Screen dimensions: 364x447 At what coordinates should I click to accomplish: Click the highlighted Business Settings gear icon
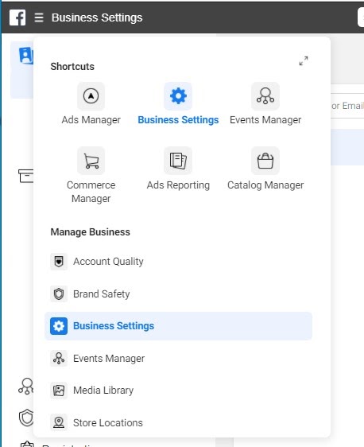(59, 326)
